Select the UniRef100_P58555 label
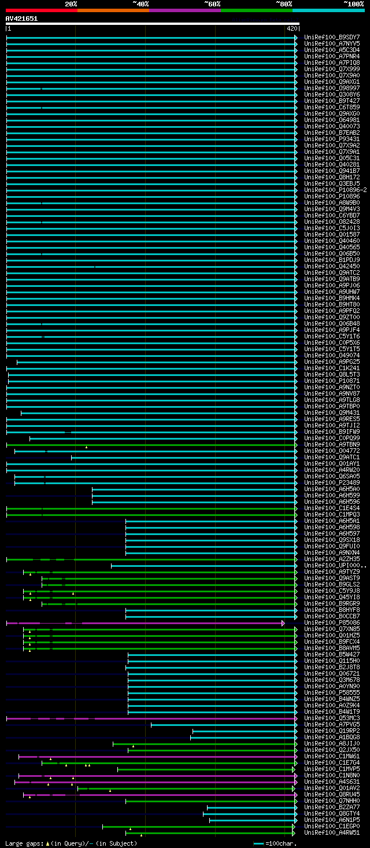The image size is (370, 848). (332, 692)
